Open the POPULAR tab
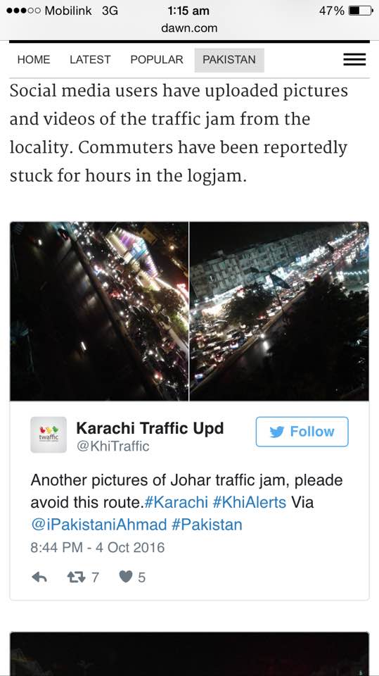Viewport: 379px width, 676px height. [x=157, y=59]
